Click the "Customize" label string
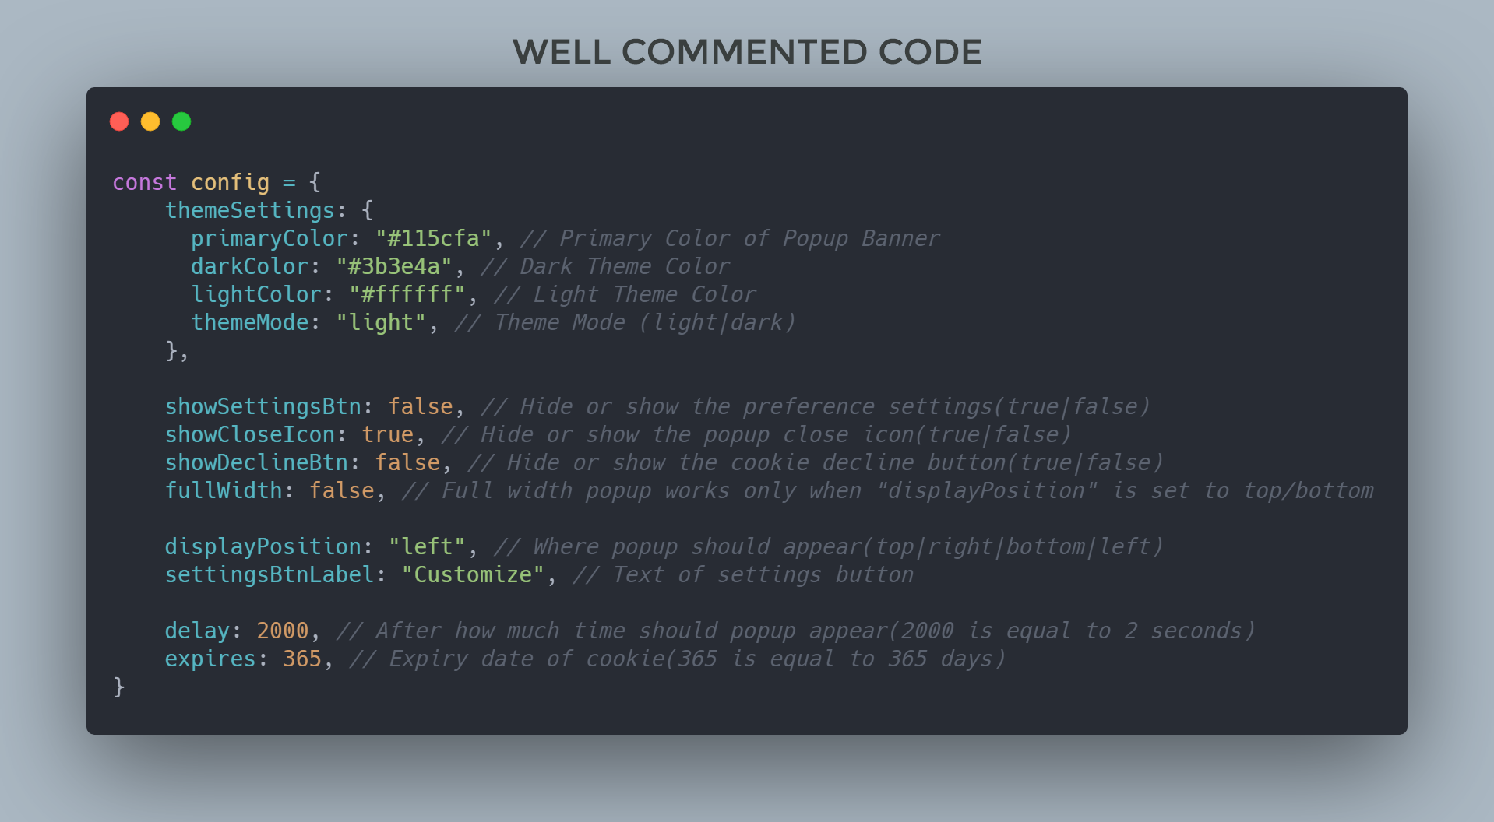Viewport: 1494px width, 822px height. point(473,574)
